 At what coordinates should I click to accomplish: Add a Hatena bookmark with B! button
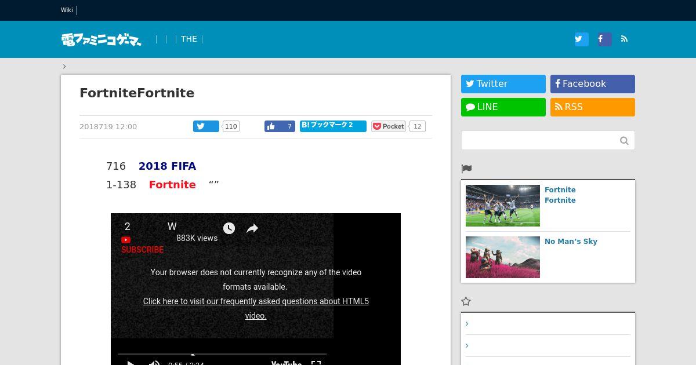[333, 126]
